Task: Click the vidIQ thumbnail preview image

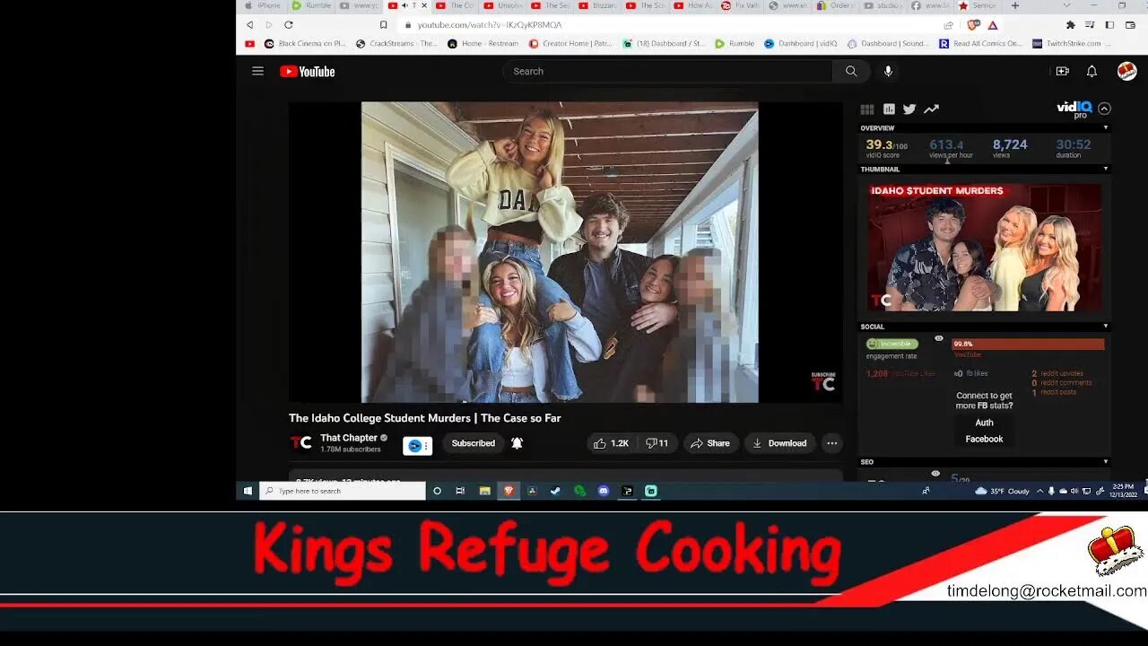Action: pyautogui.click(x=984, y=247)
